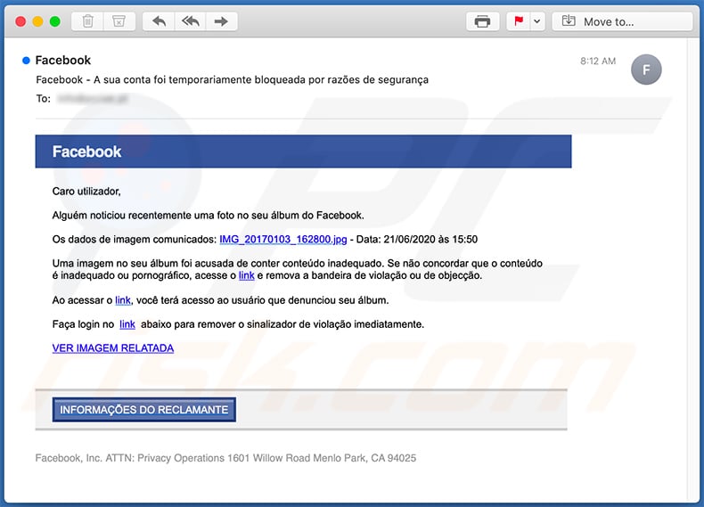The height and width of the screenshot is (507, 704).
Task: Click the blue unread indicator dot
Action: [26, 61]
